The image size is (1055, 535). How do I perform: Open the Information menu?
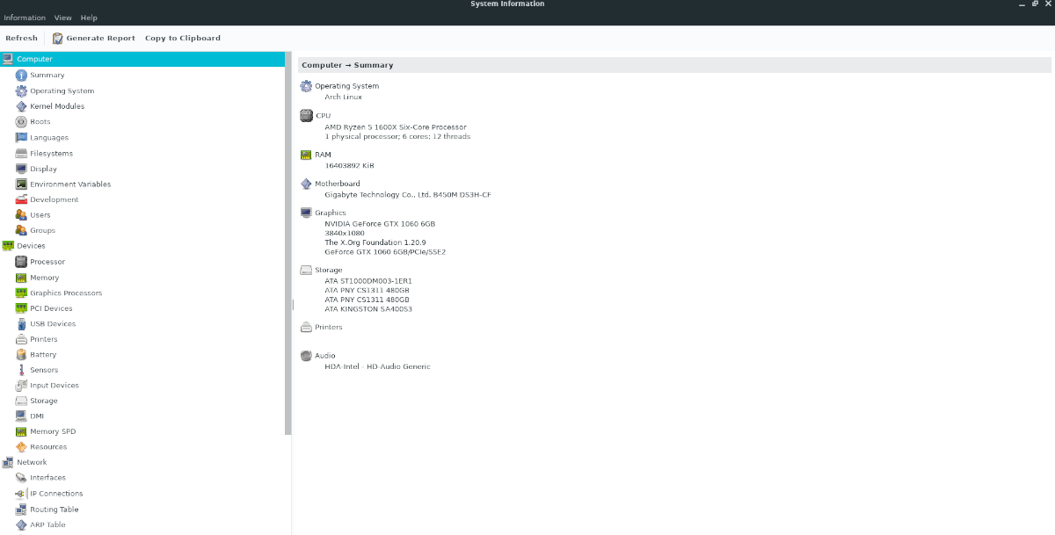(x=25, y=18)
